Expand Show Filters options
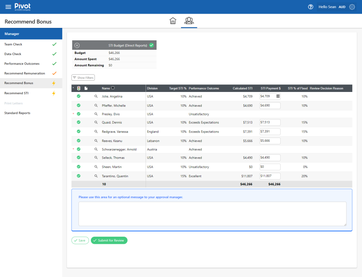 tap(83, 77)
